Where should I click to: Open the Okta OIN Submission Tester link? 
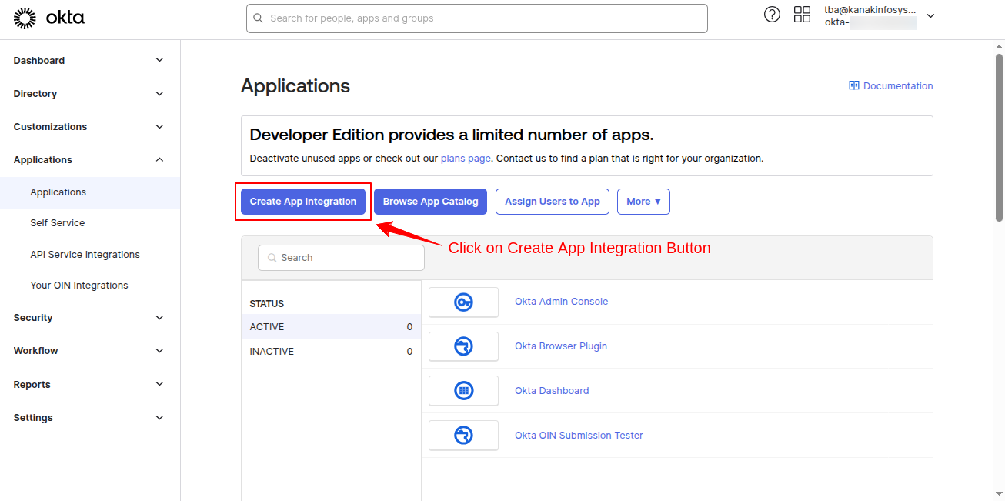[579, 436]
